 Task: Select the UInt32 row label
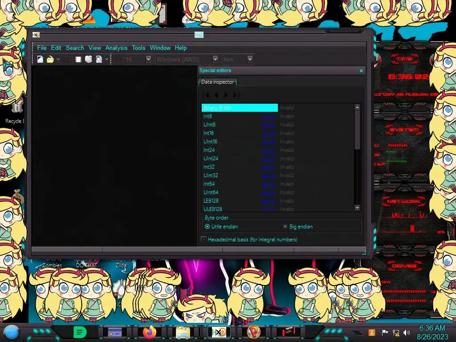point(211,175)
